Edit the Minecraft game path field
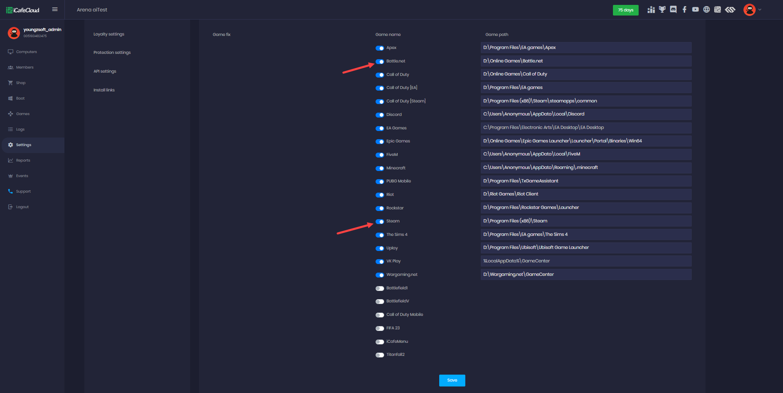783x393 pixels. tap(586, 168)
